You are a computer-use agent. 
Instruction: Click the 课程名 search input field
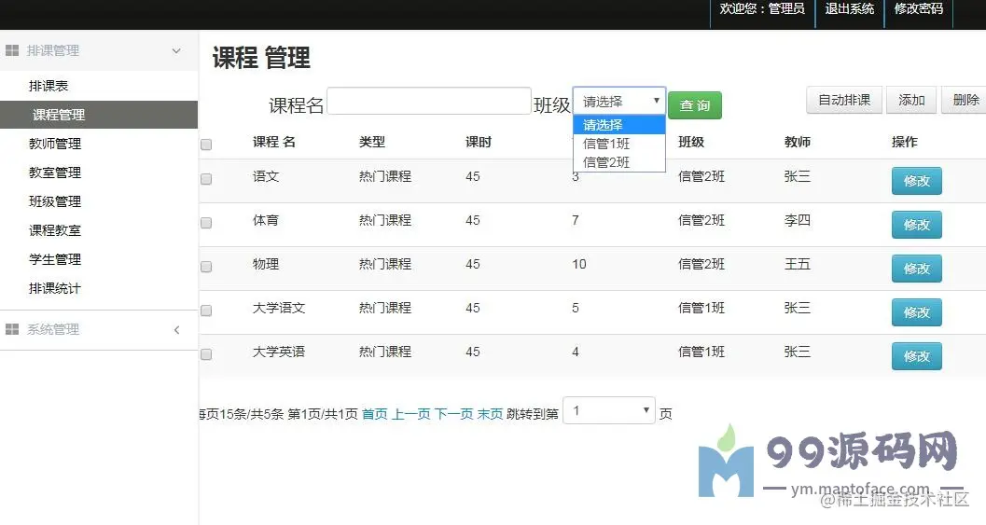pyautogui.click(x=429, y=102)
